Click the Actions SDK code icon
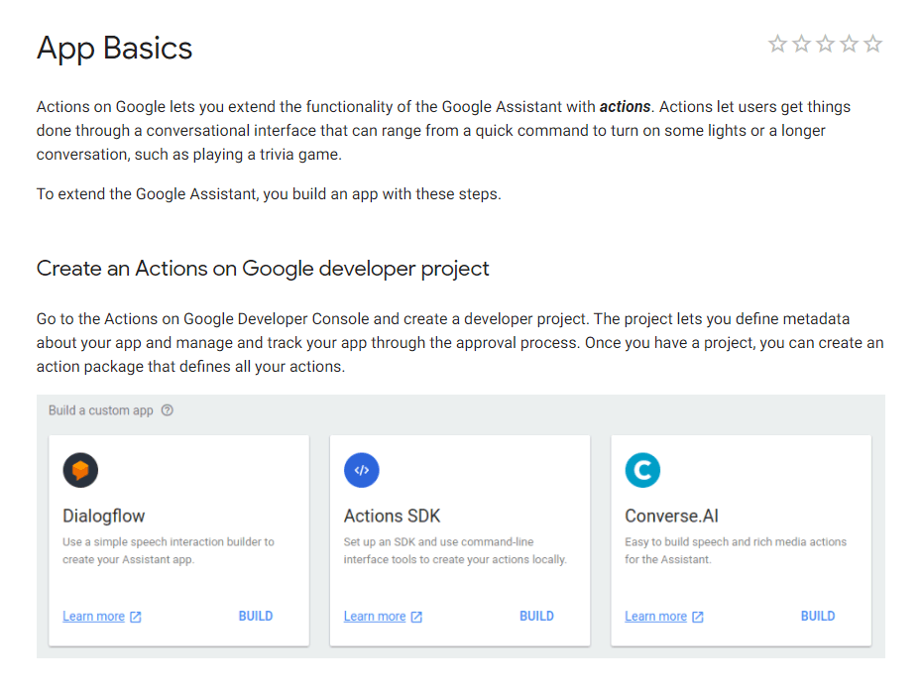The width and height of the screenshot is (922, 694). tap(361, 470)
